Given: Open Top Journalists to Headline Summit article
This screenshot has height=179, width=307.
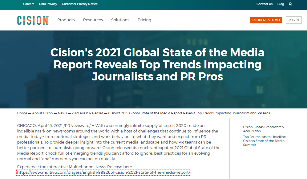Looking at the screenshot, I should pyautogui.click(x=264, y=141).
